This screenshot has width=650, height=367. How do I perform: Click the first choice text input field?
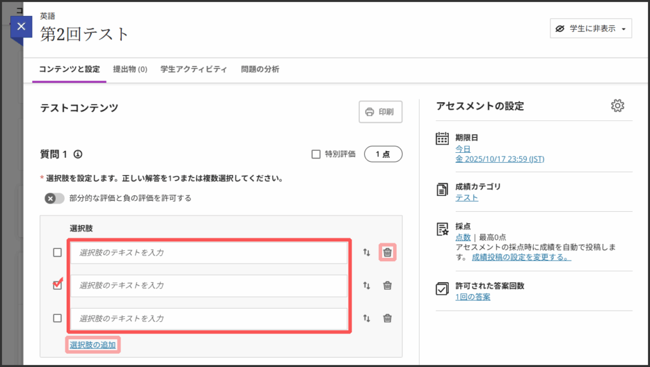209,252
